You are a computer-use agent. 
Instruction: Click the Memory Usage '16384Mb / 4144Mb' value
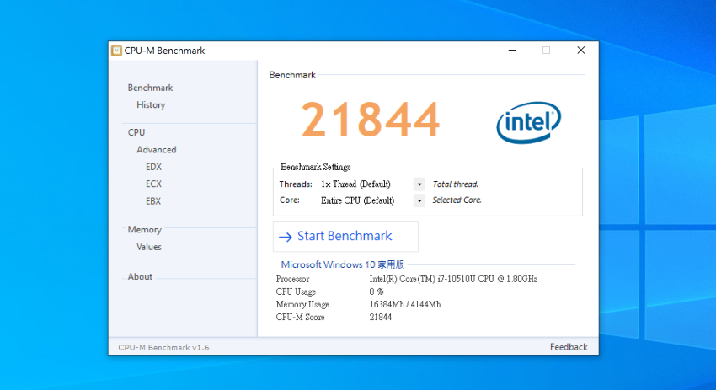pos(405,305)
